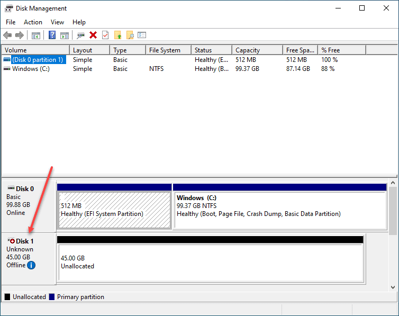Open the File menu
This screenshot has width=399, height=316.
[11, 22]
